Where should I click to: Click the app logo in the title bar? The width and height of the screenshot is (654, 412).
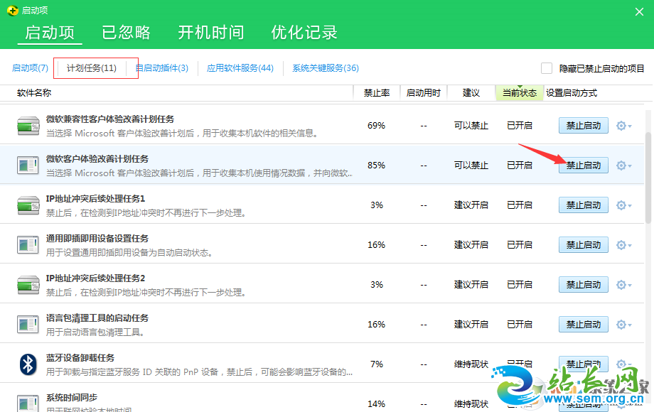tap(11, 9)
